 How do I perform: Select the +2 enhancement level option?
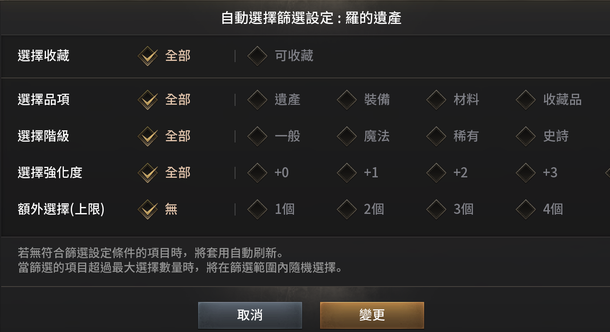tap(436, 173)
